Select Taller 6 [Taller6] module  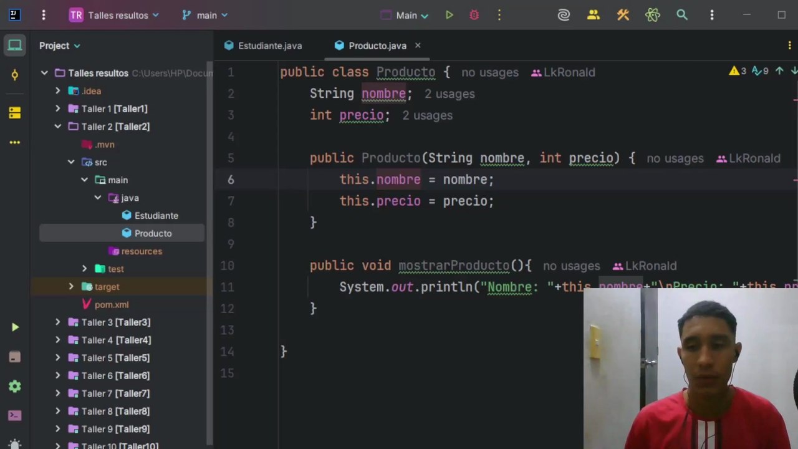point(108,375)
